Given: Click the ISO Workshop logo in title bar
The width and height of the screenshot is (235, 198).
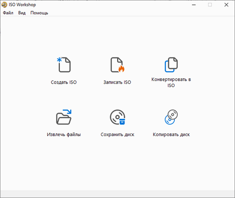Looking at the screenshot, I should tap(4, 5).
